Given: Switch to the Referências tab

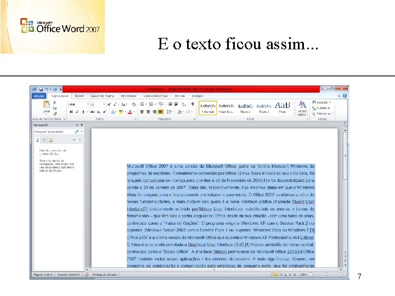Looking at the screenshot, I should click(128, 96).
